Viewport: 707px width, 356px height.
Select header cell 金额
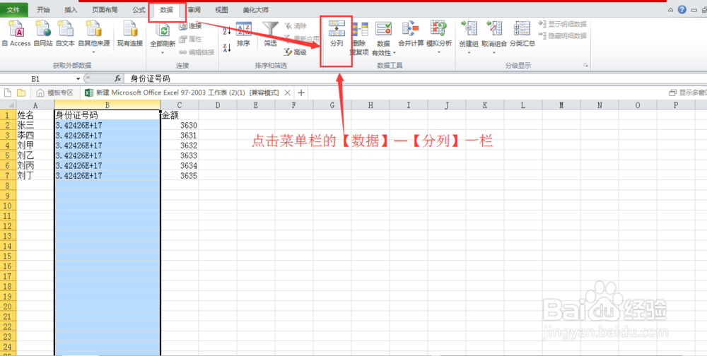(x=180, y=115)
